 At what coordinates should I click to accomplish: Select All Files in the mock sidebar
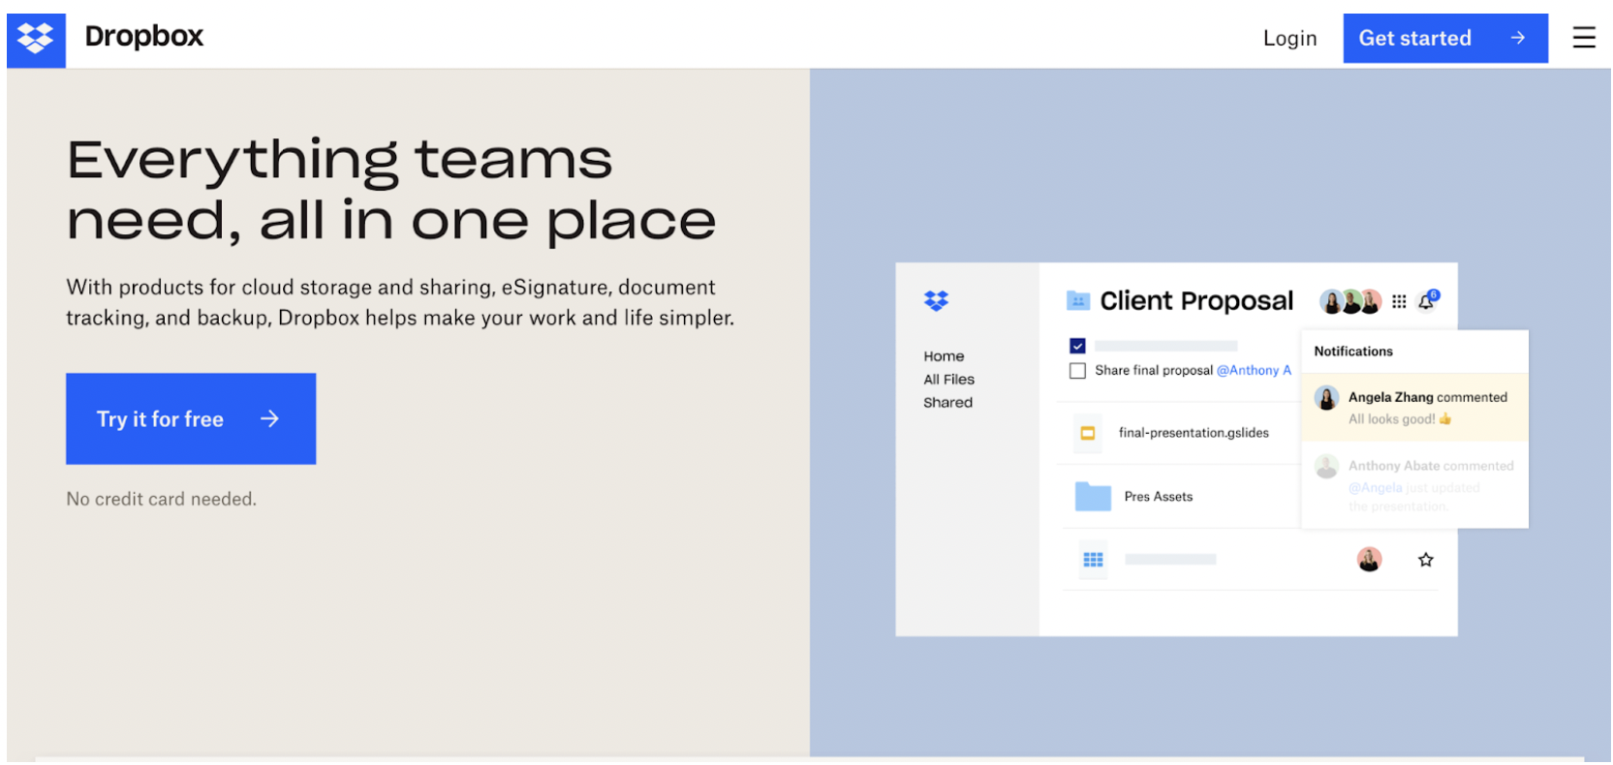[948, 380]
